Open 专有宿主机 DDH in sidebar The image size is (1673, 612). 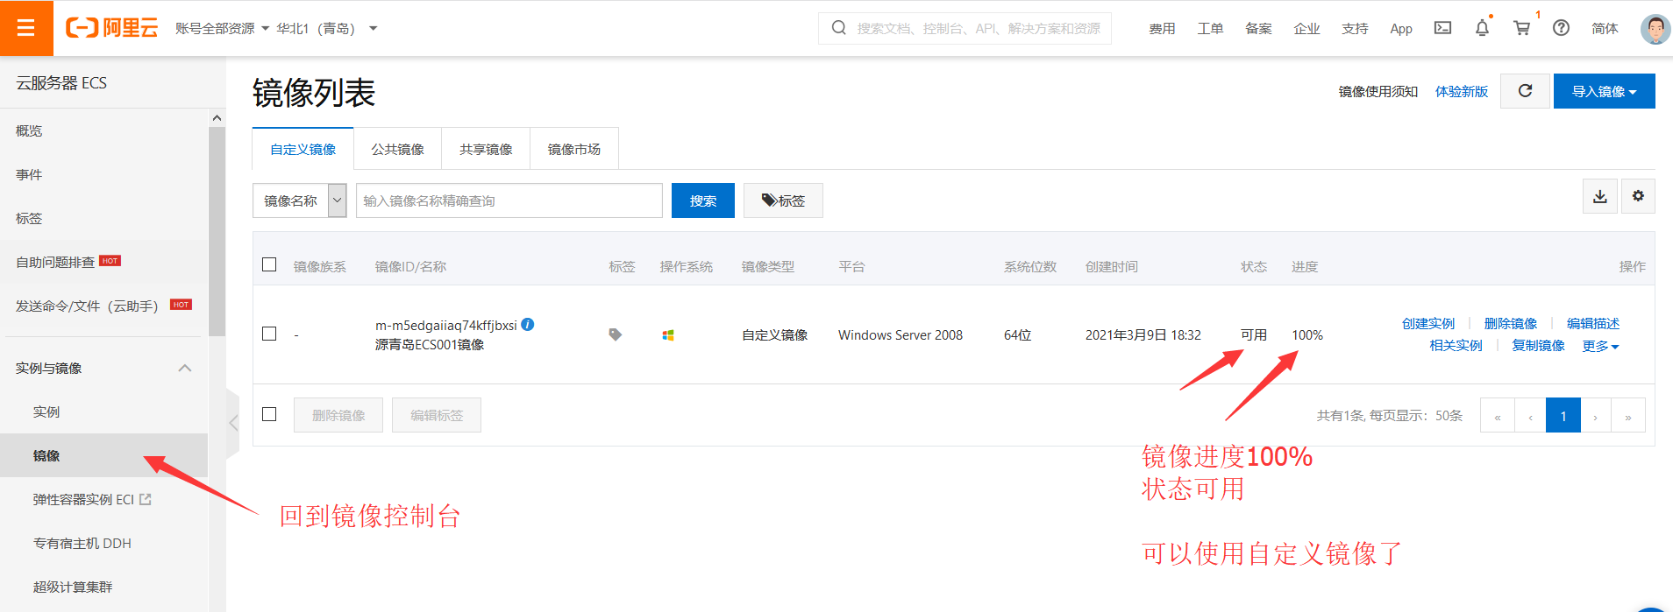(82, 543)
